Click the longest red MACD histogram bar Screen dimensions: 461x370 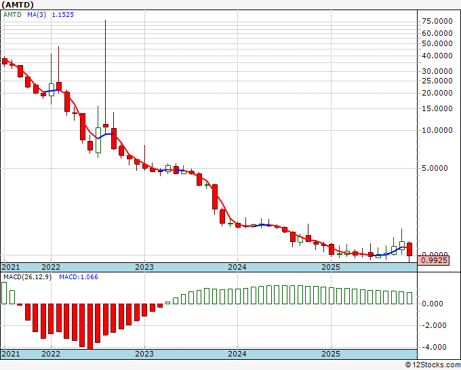click(90, 326)
